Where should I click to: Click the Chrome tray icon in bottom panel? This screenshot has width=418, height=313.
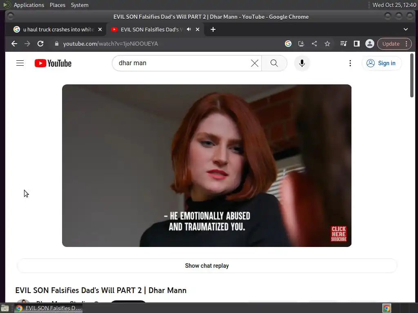pyautogui.click(x=387, y=308)
